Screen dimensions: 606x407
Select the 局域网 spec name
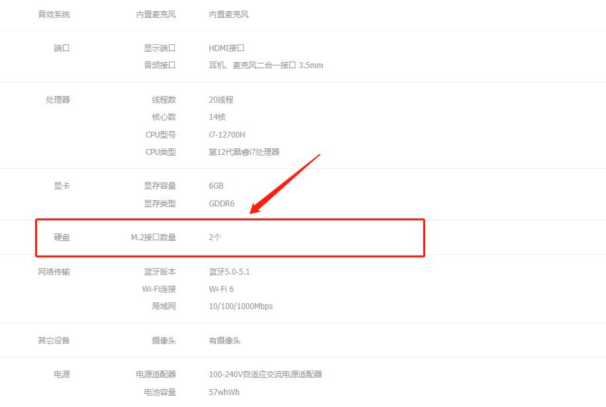pos(164,306)
